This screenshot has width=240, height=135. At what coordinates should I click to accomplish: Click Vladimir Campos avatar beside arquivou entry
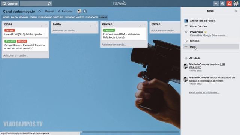(185, 66)
